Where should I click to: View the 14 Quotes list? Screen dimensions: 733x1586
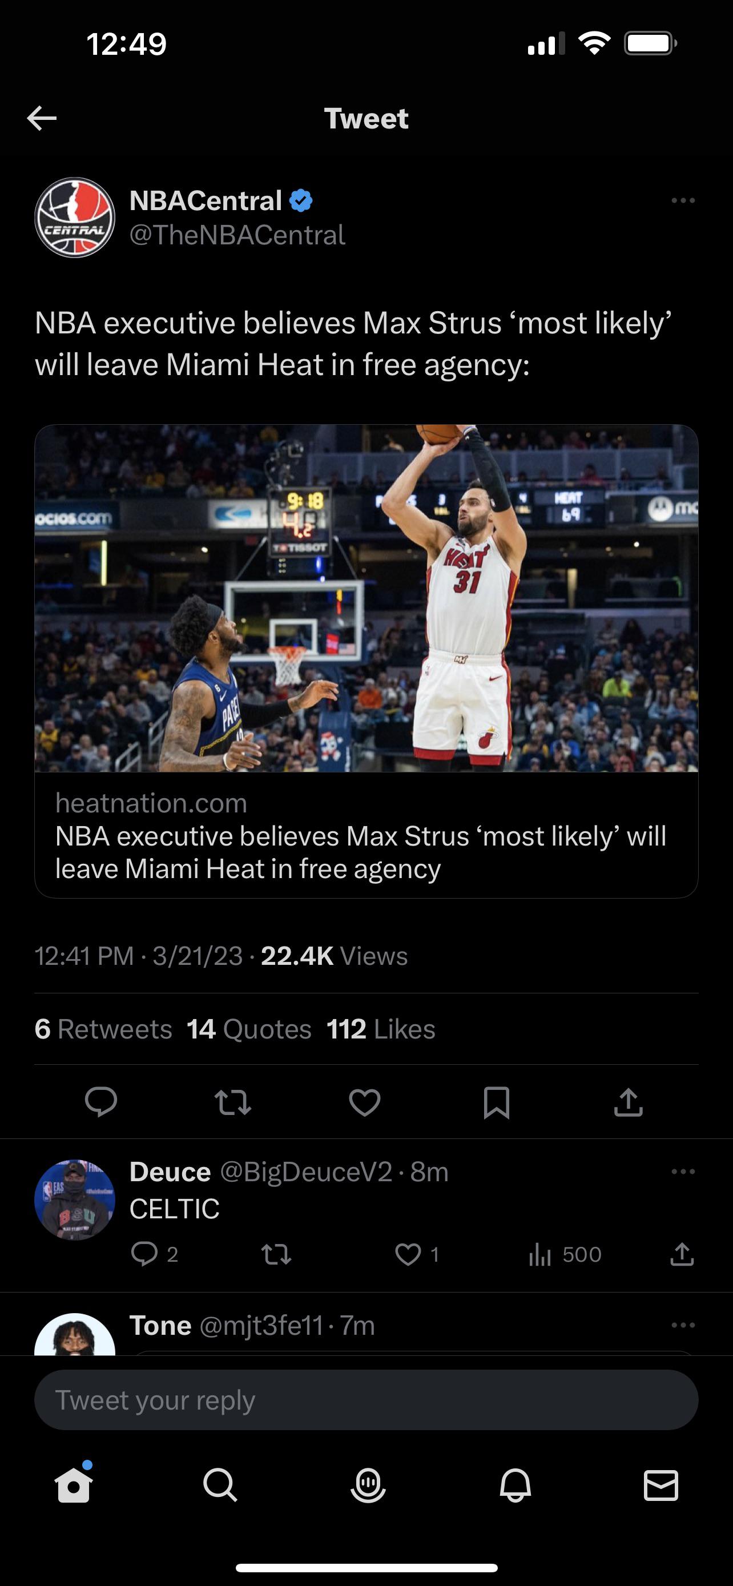249,1029
